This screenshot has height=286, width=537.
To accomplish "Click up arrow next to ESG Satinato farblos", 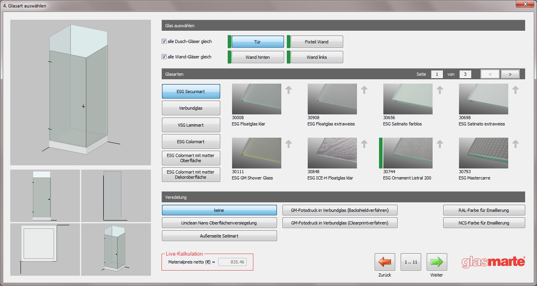I will (x=440, y=90).
